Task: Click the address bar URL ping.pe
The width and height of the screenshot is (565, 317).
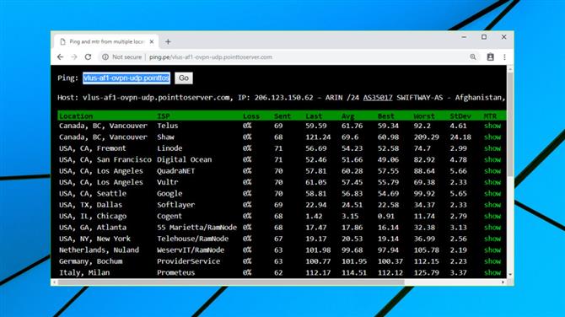Action: (211, 57)
